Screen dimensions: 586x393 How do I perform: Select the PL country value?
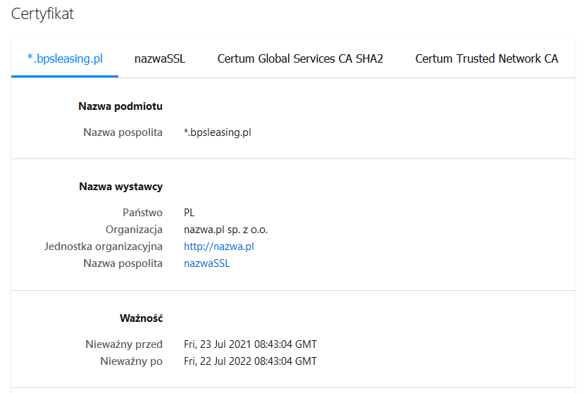(189, 213)
